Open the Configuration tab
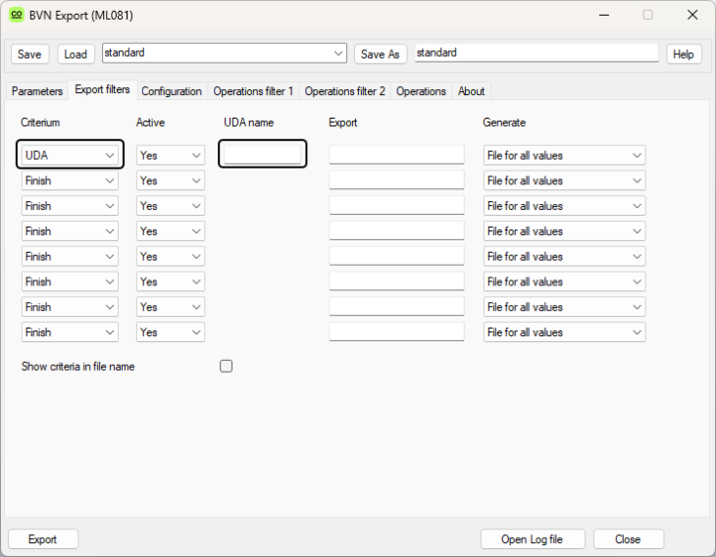 point(172,91)
